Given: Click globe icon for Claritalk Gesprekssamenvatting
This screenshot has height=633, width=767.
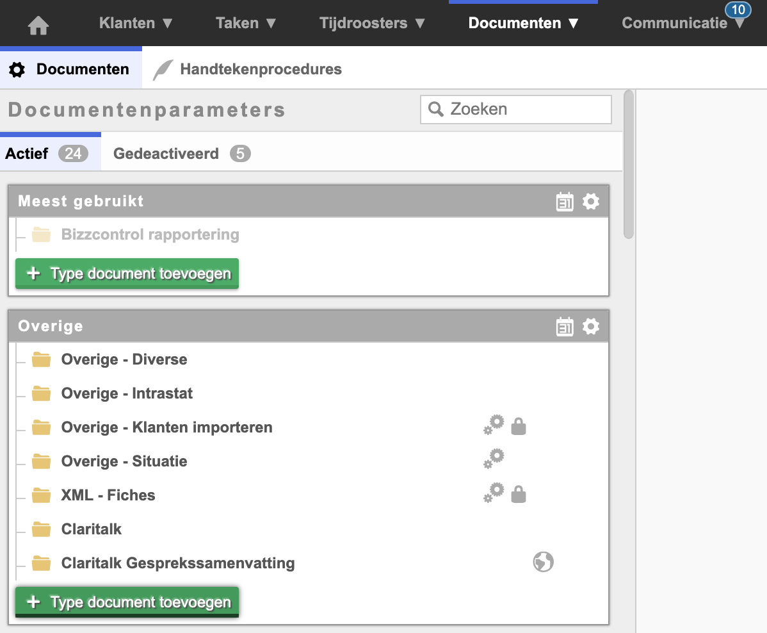Looking at the screenshot, I should (x=543, y=563).
